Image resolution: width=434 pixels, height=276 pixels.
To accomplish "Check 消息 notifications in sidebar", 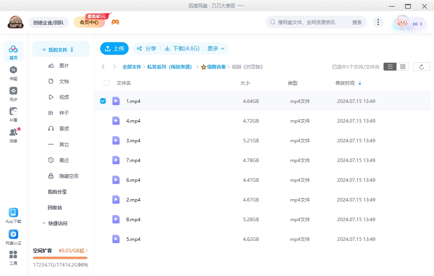I will [x=13, y=134].
